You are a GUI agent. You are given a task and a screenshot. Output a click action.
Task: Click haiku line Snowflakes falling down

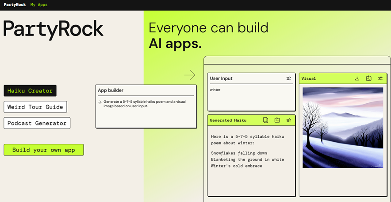click(239, 153)
